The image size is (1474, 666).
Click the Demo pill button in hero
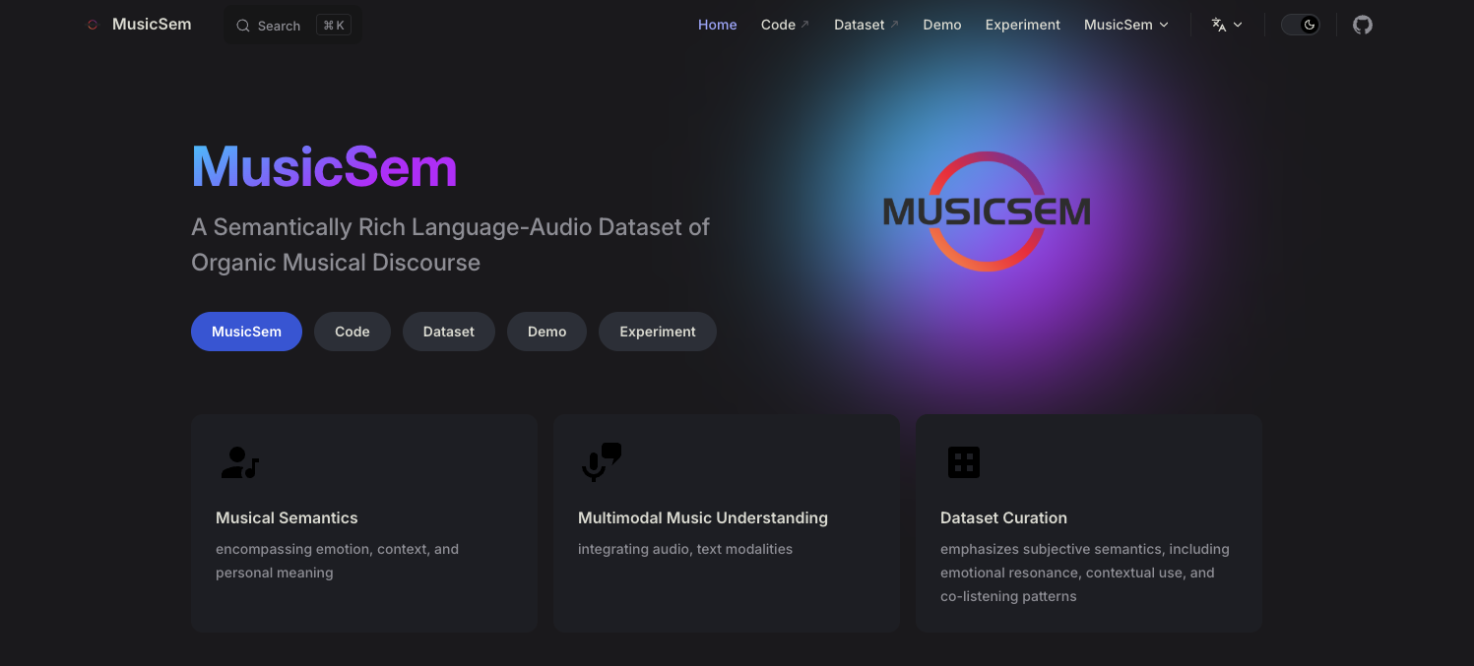coord(546,332)
